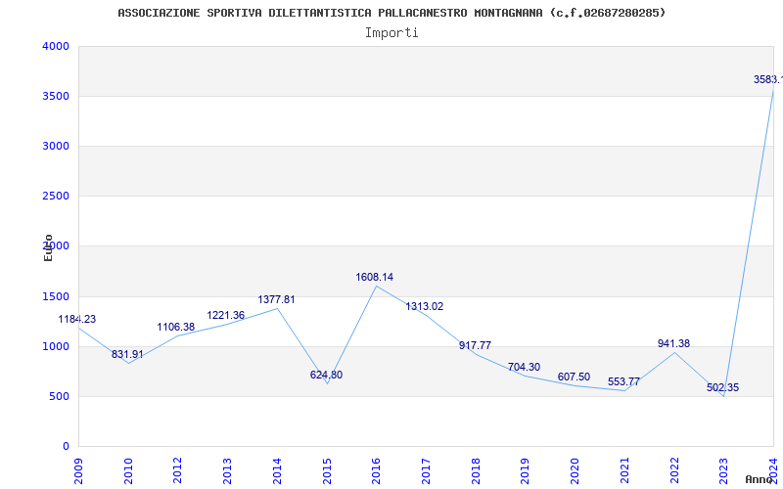Select the 831.91 data label
Screen dimensions: 783x489
[x=127, y=354]
